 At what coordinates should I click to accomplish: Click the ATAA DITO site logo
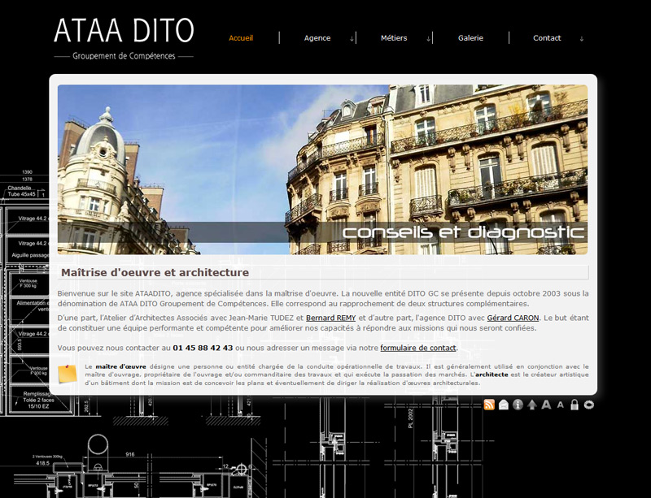124,30
